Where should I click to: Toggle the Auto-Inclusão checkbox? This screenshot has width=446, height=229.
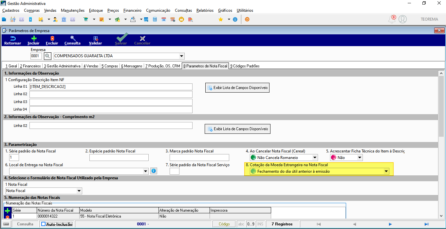pos(44,224)
